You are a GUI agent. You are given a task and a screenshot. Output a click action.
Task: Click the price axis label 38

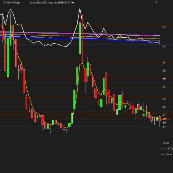coord(164,46)
